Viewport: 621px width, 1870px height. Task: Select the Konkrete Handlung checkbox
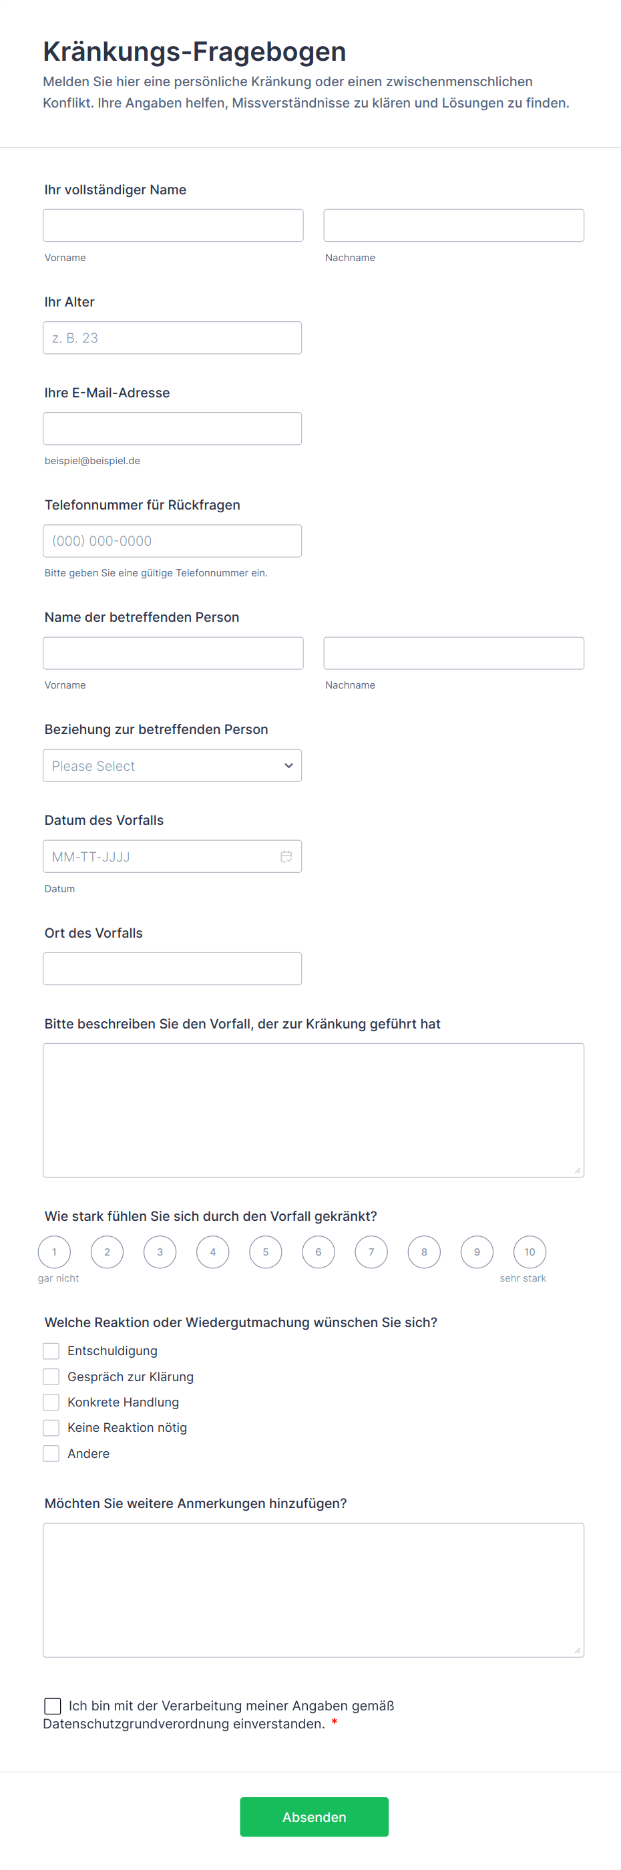[x=51, y=1402]
